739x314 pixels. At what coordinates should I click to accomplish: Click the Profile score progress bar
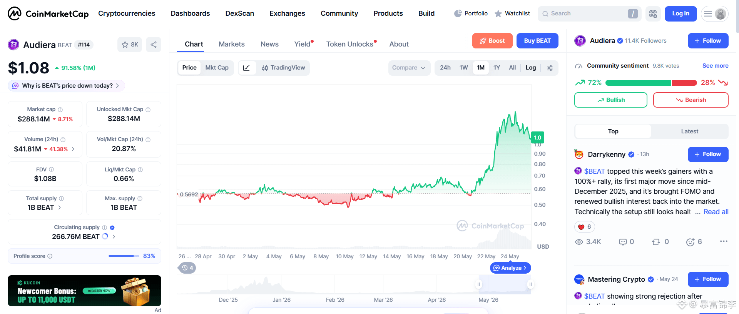click(124, 256)
